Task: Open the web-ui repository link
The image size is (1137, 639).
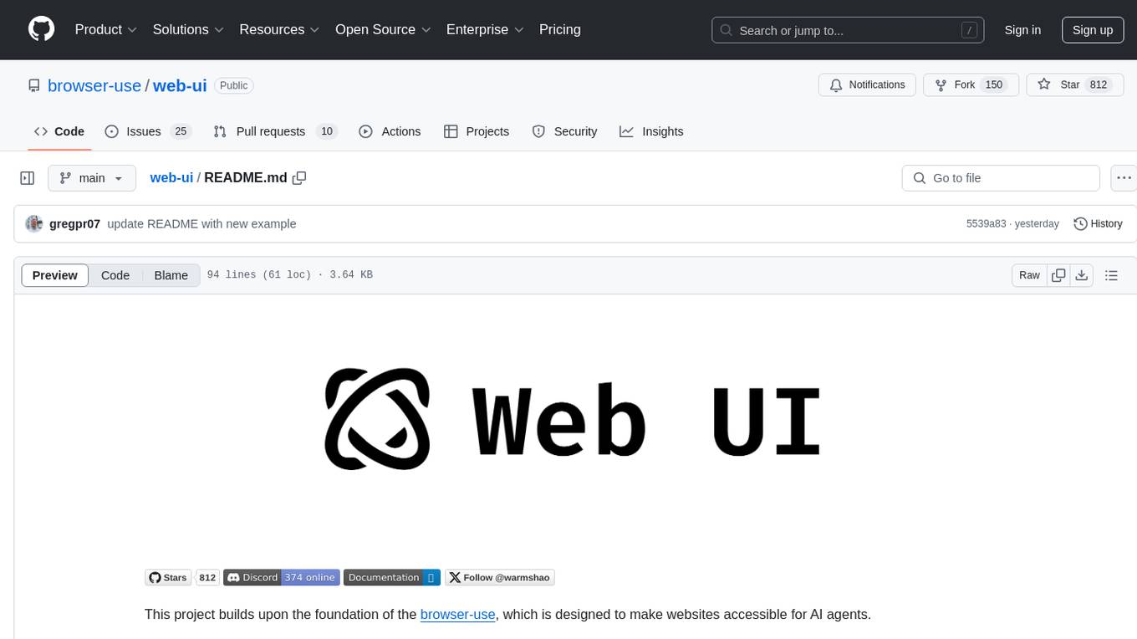Action: [x=180, y=85]
